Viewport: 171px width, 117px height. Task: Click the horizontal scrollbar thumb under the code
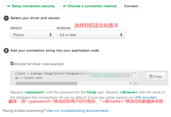tap(46, 84)
